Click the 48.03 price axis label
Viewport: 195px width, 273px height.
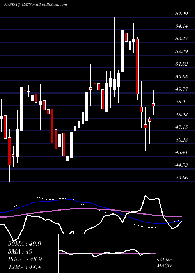coord(181,115)
